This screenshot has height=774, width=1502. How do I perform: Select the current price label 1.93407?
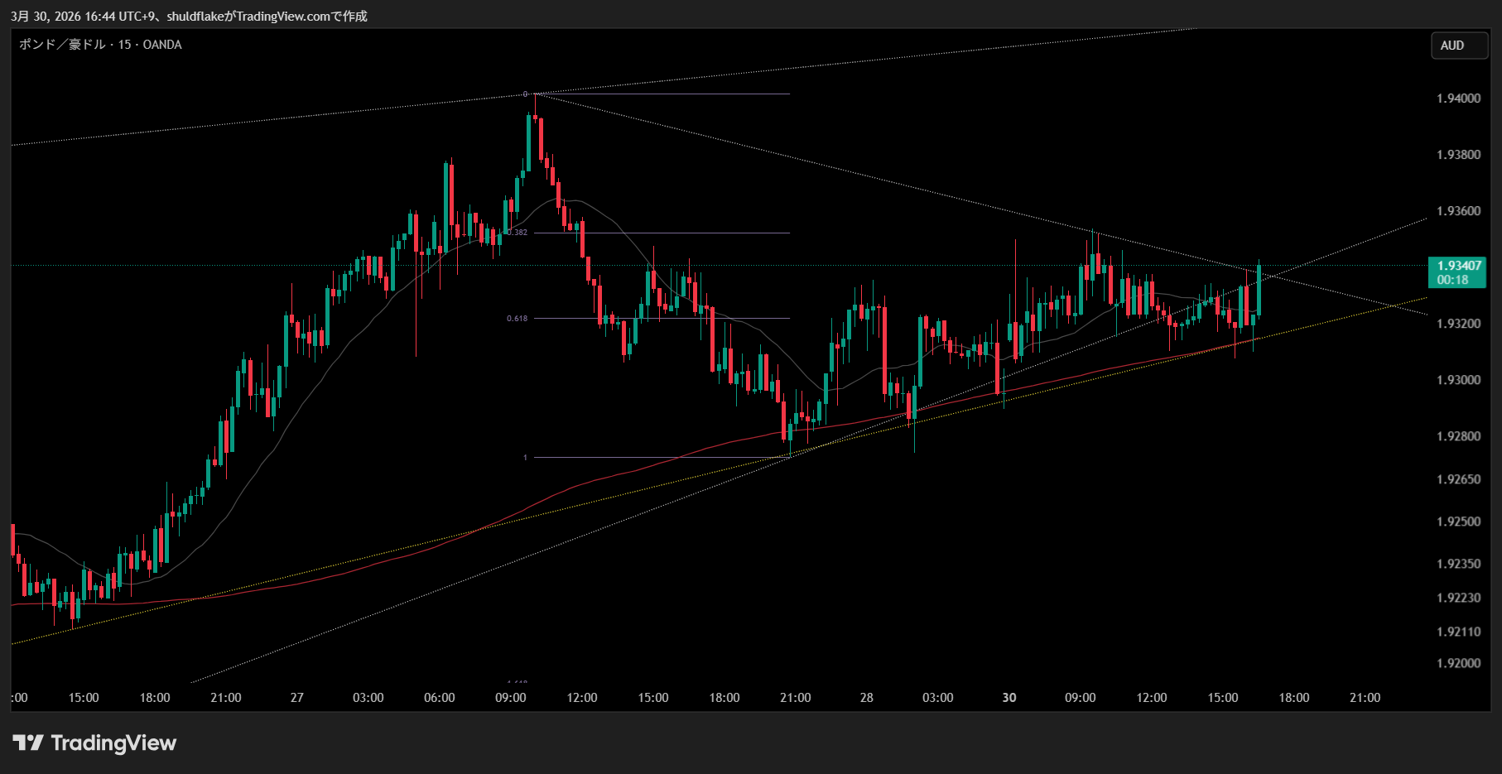1458,266
